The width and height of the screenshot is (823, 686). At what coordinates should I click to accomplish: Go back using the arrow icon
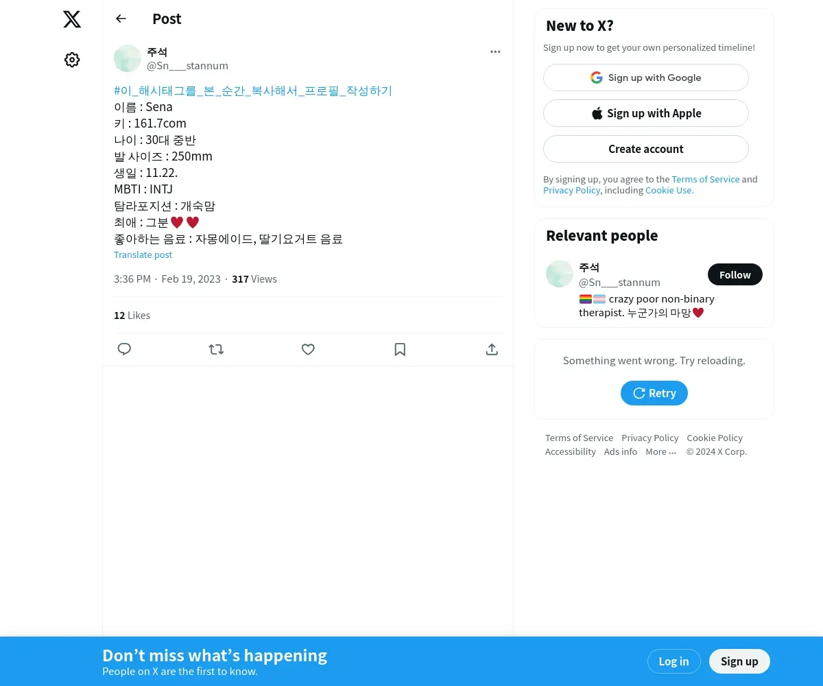121,19
